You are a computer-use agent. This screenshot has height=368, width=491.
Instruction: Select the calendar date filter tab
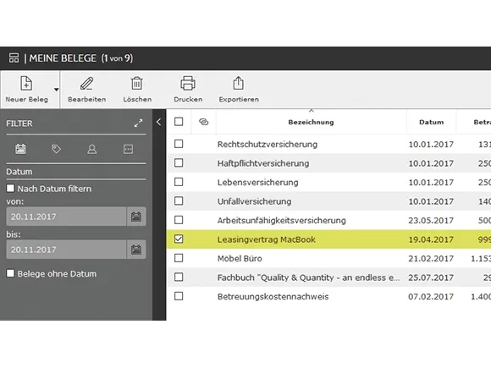pyautogui.click(x=20, y=149)
